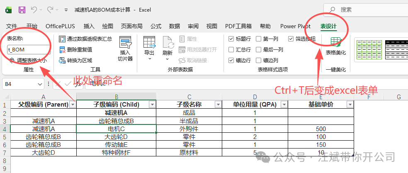Image resolution: width=408 pixels, height=173 pixels.
Task: Expand the Name Box dropdown arrow
Action: [40, 84]
